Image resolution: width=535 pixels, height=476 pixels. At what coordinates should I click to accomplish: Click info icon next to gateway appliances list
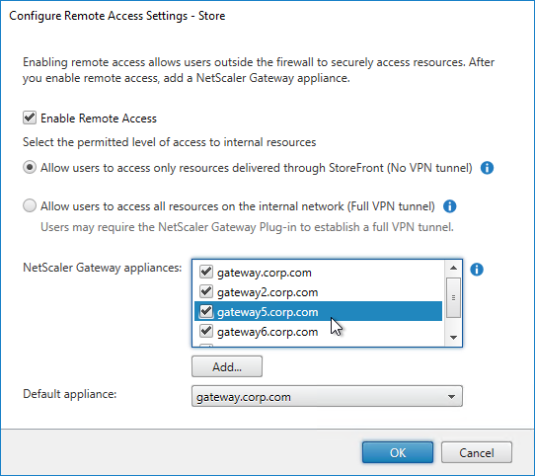477,270
